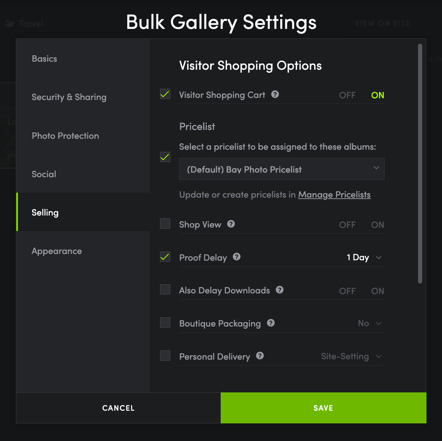Turn Also Delay Downloads ON
Screen dimensions: 442x441
[377, 291]
